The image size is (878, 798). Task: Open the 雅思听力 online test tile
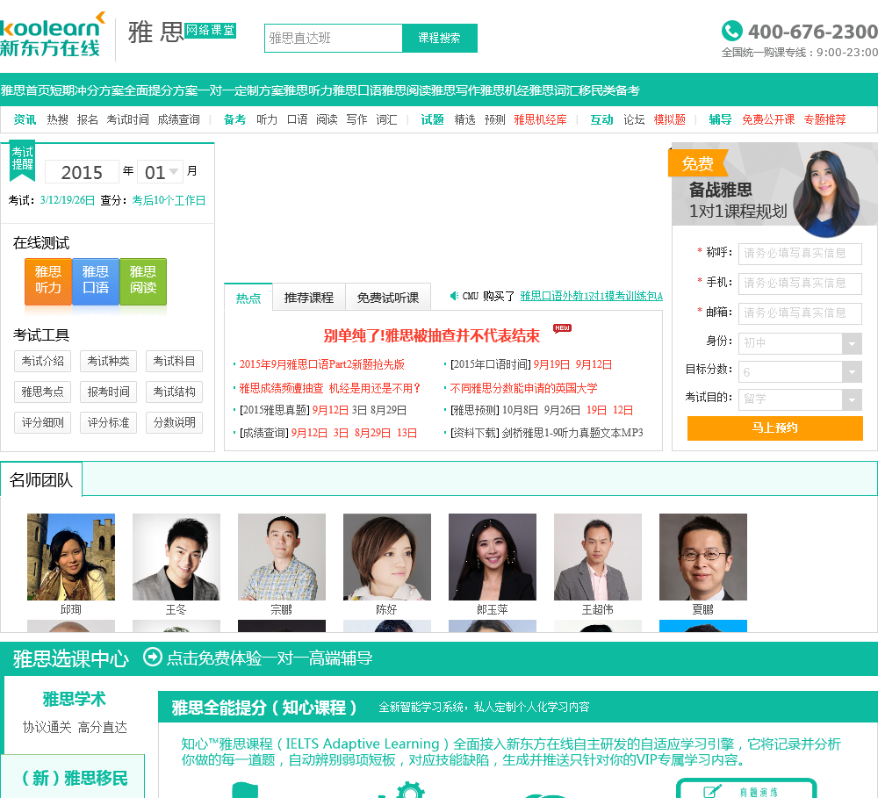click(48, 281)
